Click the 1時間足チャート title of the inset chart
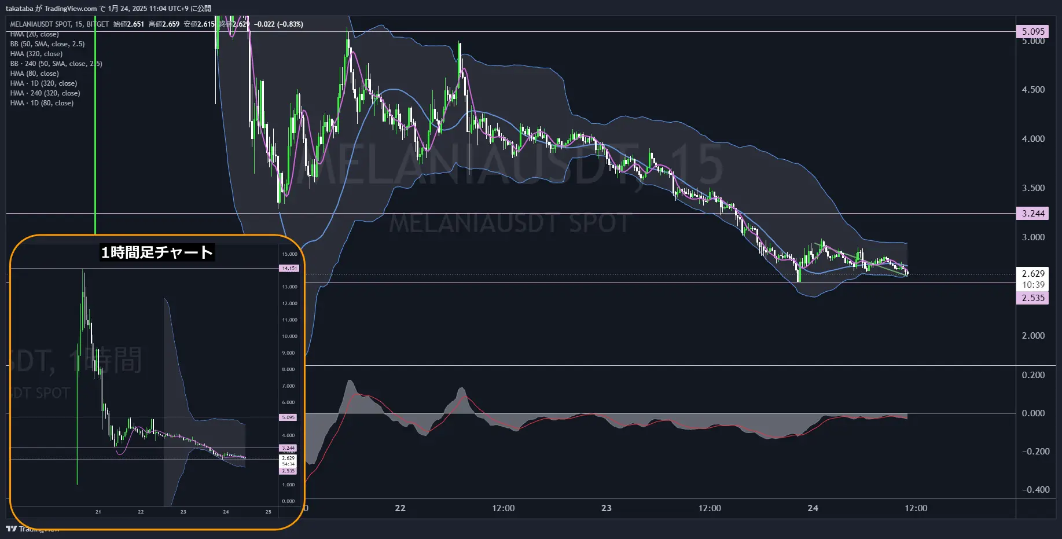1062x539 pixels. 157,252
